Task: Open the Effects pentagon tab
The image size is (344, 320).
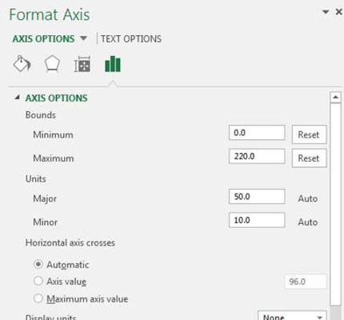Action: 52,64
